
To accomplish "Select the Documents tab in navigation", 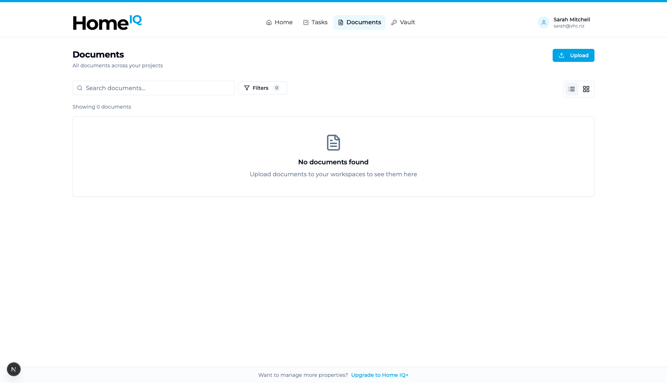I will (363, 22).
